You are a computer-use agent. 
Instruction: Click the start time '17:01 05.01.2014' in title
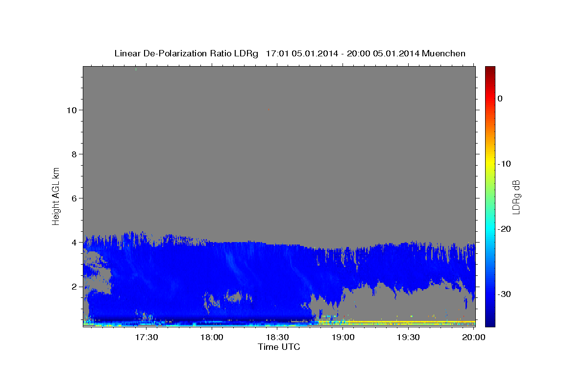tap(302, 53)
